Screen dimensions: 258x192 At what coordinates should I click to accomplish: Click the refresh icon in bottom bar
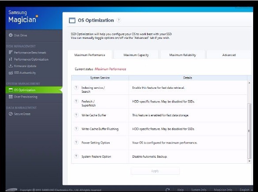pos(167,190)
